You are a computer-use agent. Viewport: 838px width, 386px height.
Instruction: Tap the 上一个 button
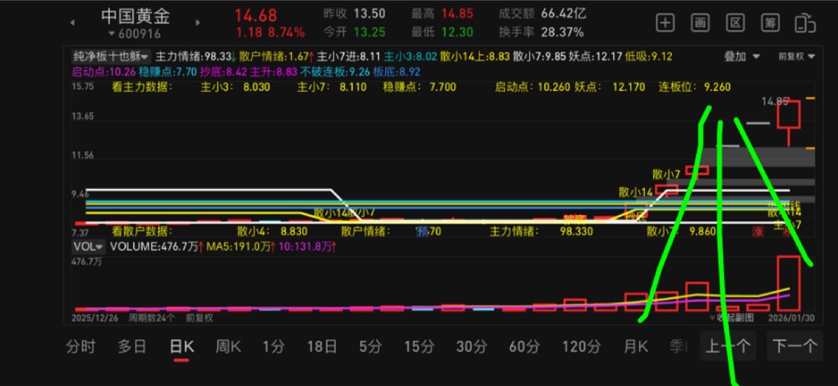pyautogui.click(x=728, y=347)
